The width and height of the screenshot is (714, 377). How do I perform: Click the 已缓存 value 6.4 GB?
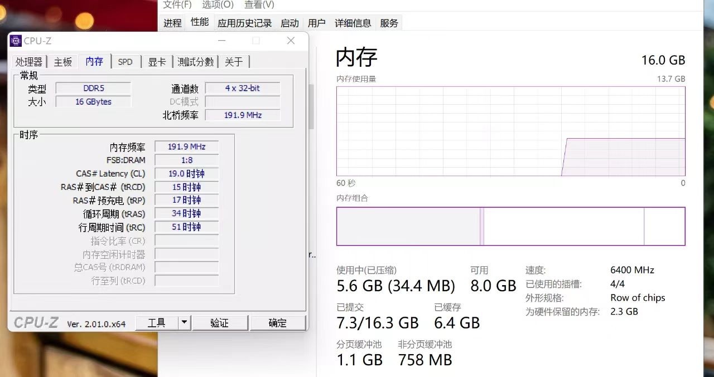(457, 323)
